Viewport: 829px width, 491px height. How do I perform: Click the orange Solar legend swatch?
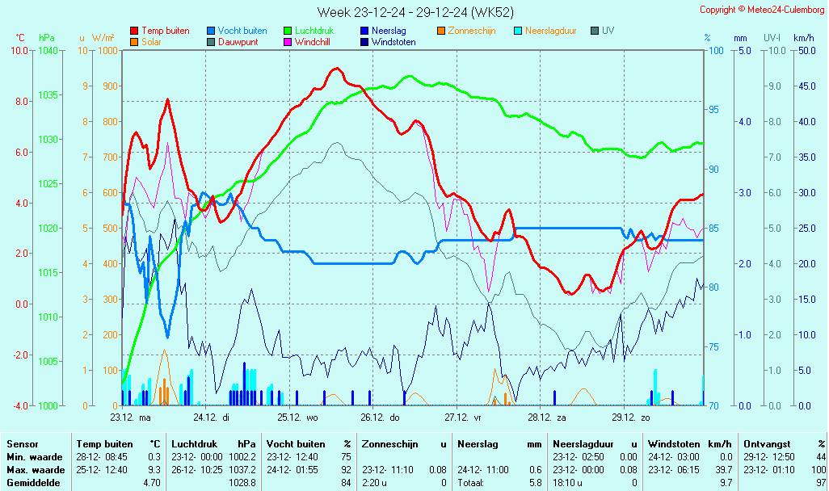(x=134, y=42)
